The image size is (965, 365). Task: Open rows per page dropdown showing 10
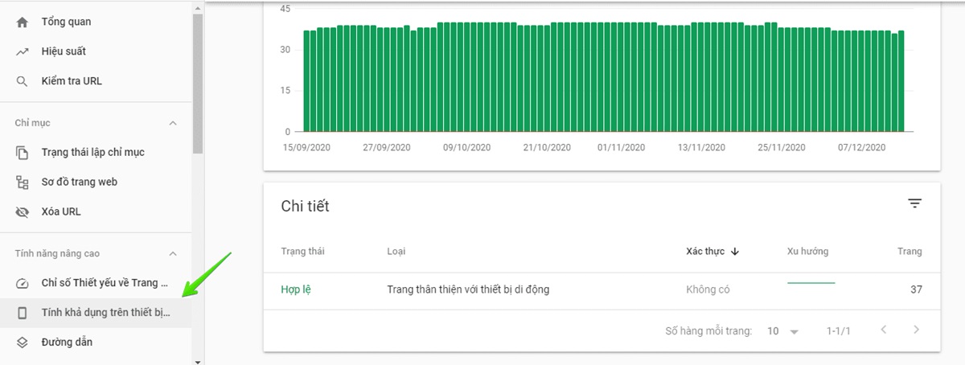(x=783, y=330)
